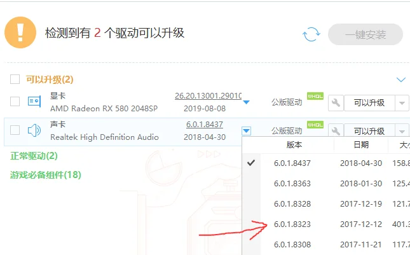
Task: Check the 显卡 AMD Radeon RX 580 checkbox
Action: click(x=15, y=102)
